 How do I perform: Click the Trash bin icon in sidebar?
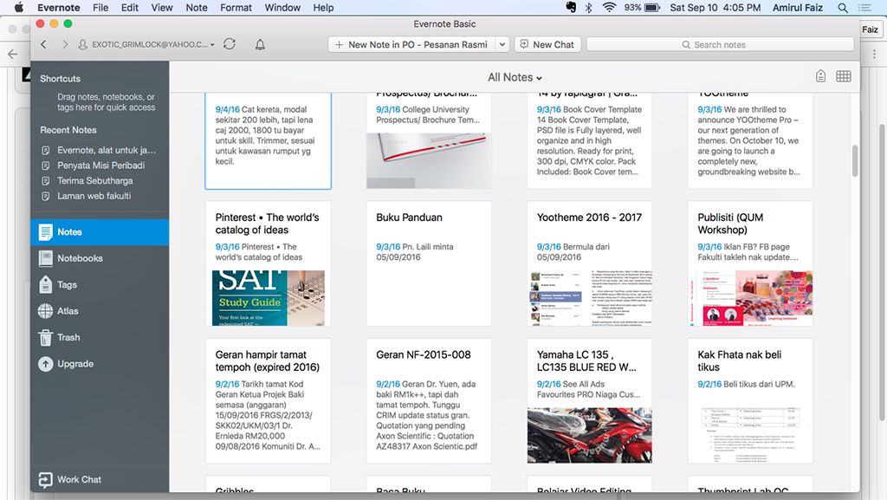tap(46, 337)
